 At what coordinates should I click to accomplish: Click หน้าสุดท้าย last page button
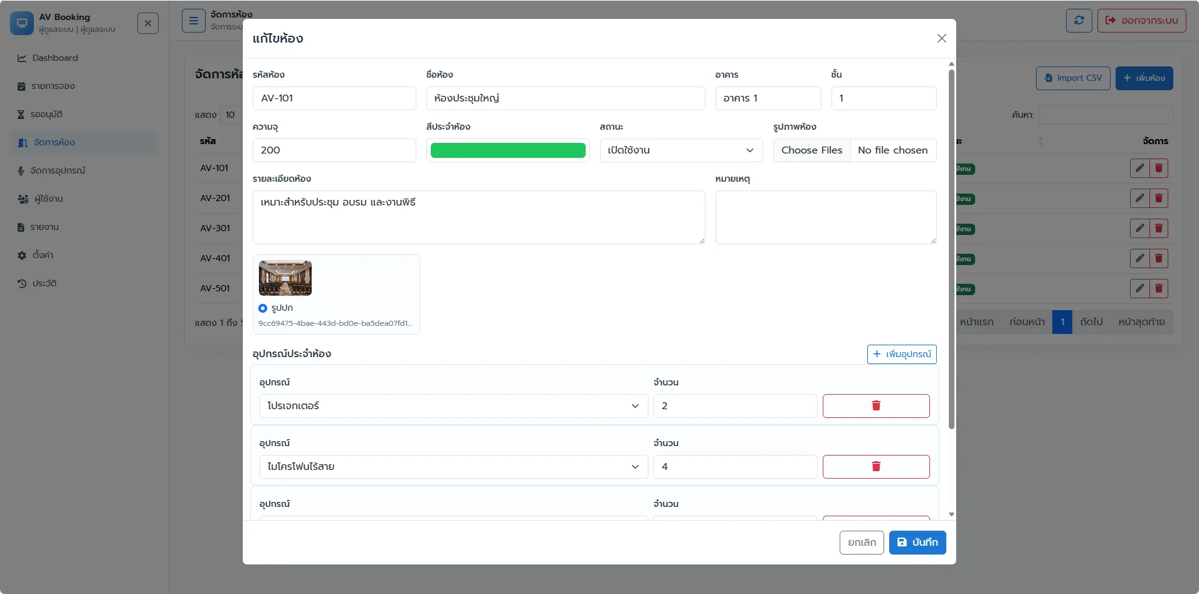[x=1141, y=322]
